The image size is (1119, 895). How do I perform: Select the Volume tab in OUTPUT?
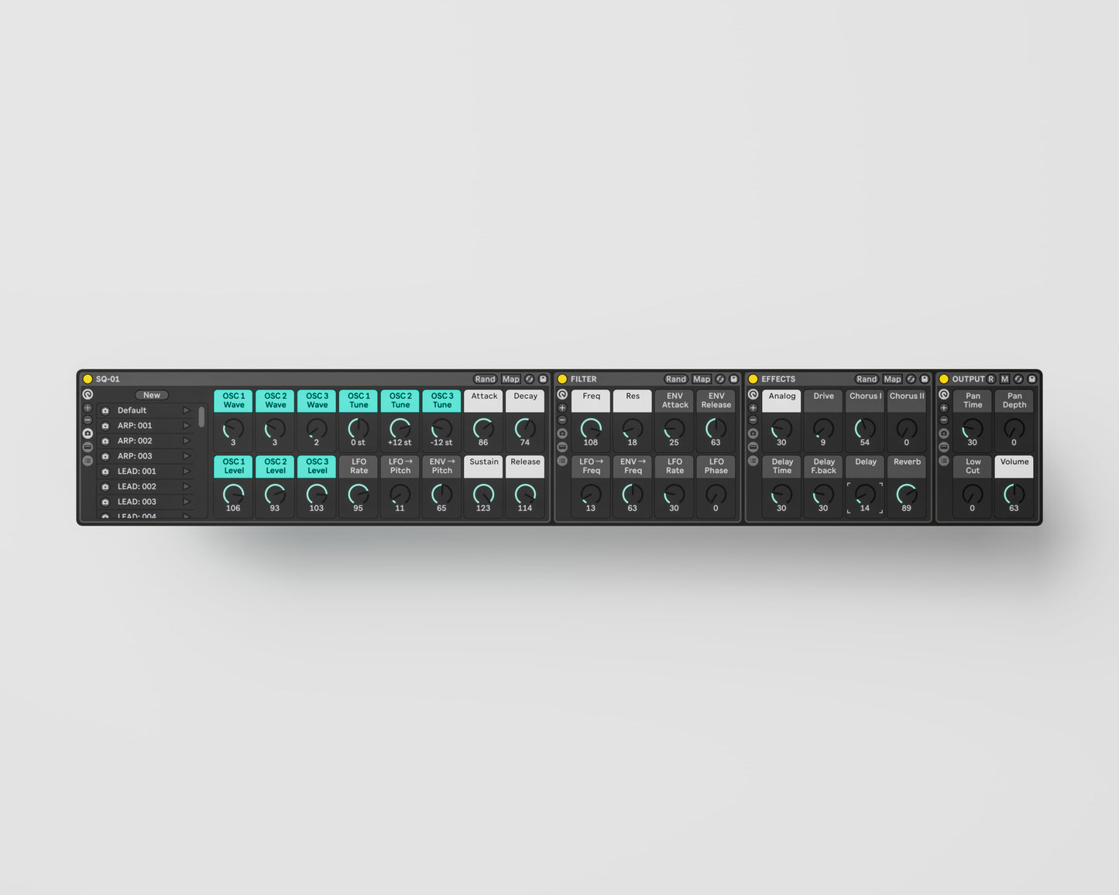1014,465
